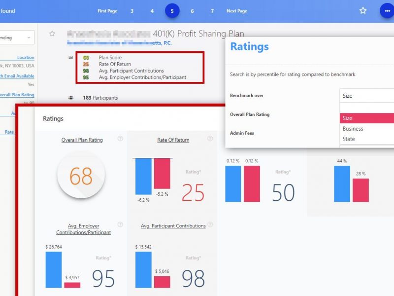This screenshot has width=394, height=296.
Task: Click the 68 overall rating circle
Action: click(81, 176)
